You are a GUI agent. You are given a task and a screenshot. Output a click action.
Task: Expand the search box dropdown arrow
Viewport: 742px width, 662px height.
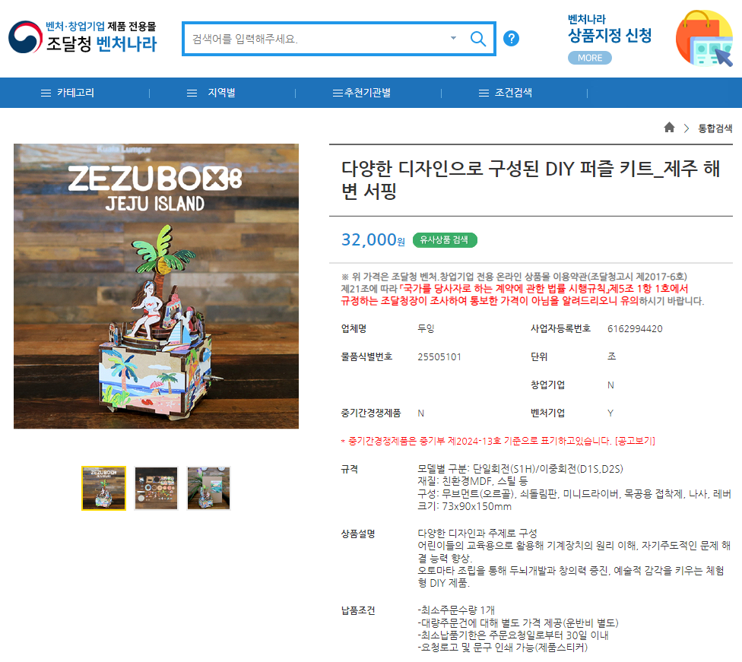pyautogui.click(x=453, y=38)
